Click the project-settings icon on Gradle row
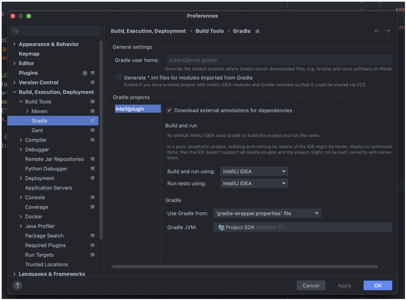This screenshot has height=300, width=406. [x=93, y=121]
